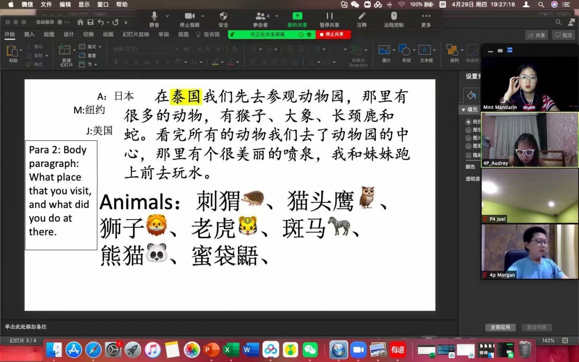Switch to the 插入 Insert tab
Image resolution: width=579 pixels, height=362 pixels.
pyautogui.click(x=29, y=35)
